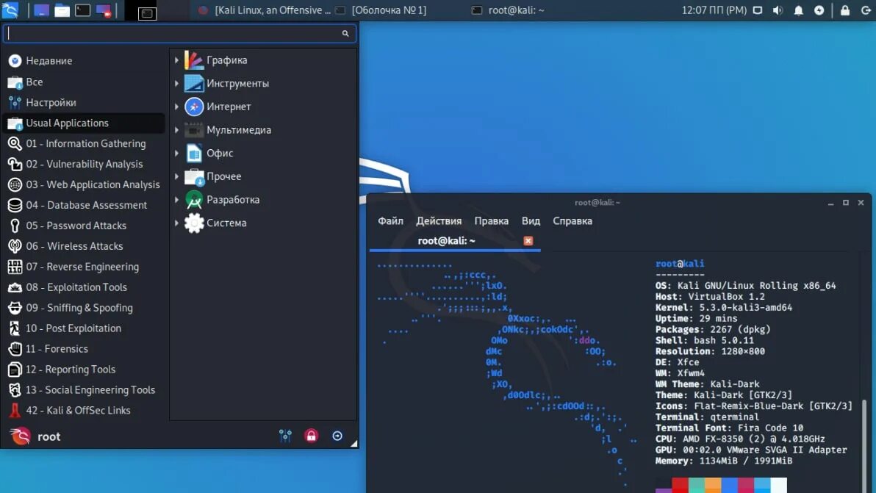This screenshot has height=493, width=876.
Task: Switch to Оболочка № 1 taskbar window
Action: [381, 10]
